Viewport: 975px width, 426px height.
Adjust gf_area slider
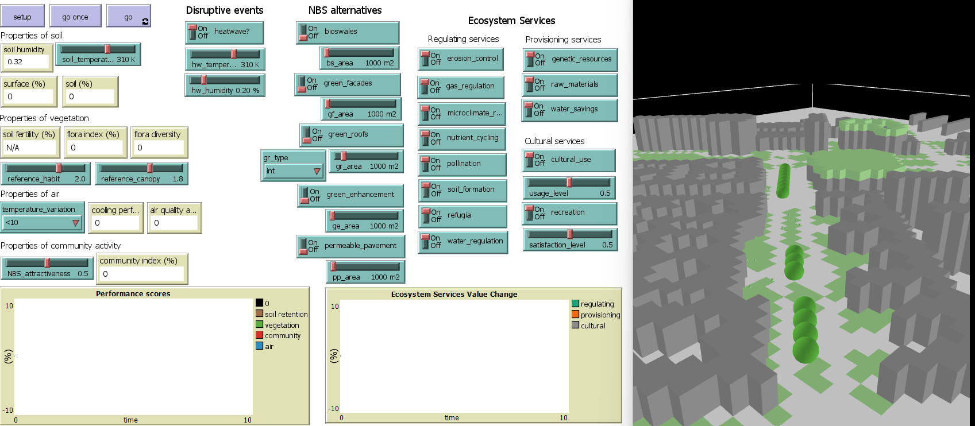click(x=361, y=109)
